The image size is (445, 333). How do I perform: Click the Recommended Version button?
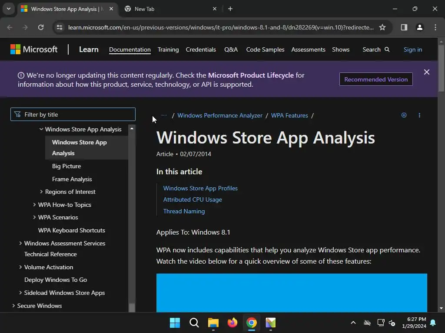pyautogui.click(x=376, y=79)
